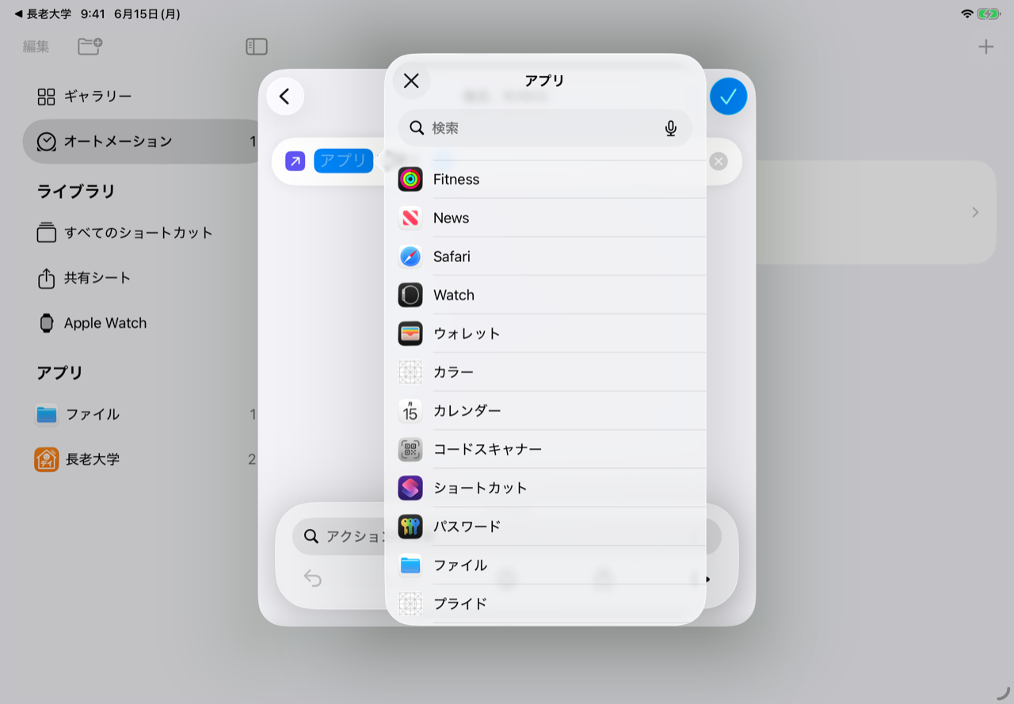Select the News row text
This screenshot has width=1014, height=704.
451,218
